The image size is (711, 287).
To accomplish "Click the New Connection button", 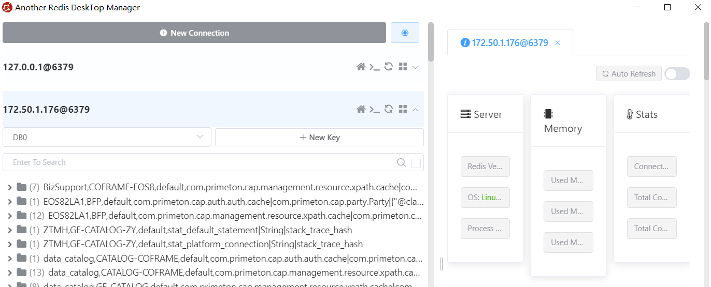I will 194,33.
